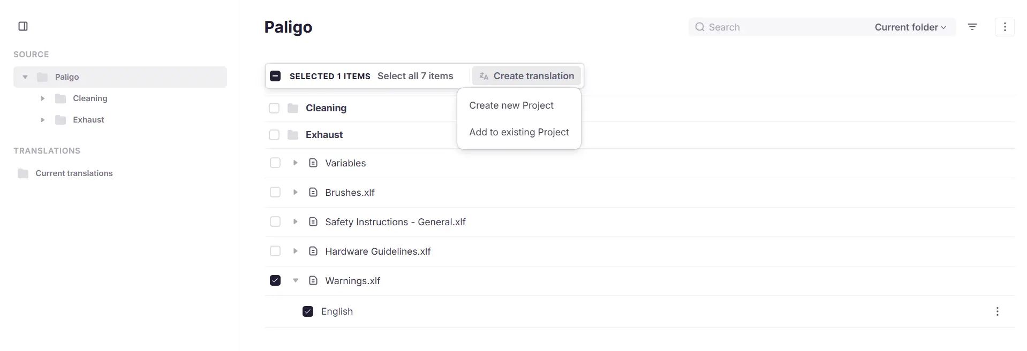This screenshot has width=1027, height=351.
Task: Click the Warnings.xlf document icon
Action: coord(313,280)
